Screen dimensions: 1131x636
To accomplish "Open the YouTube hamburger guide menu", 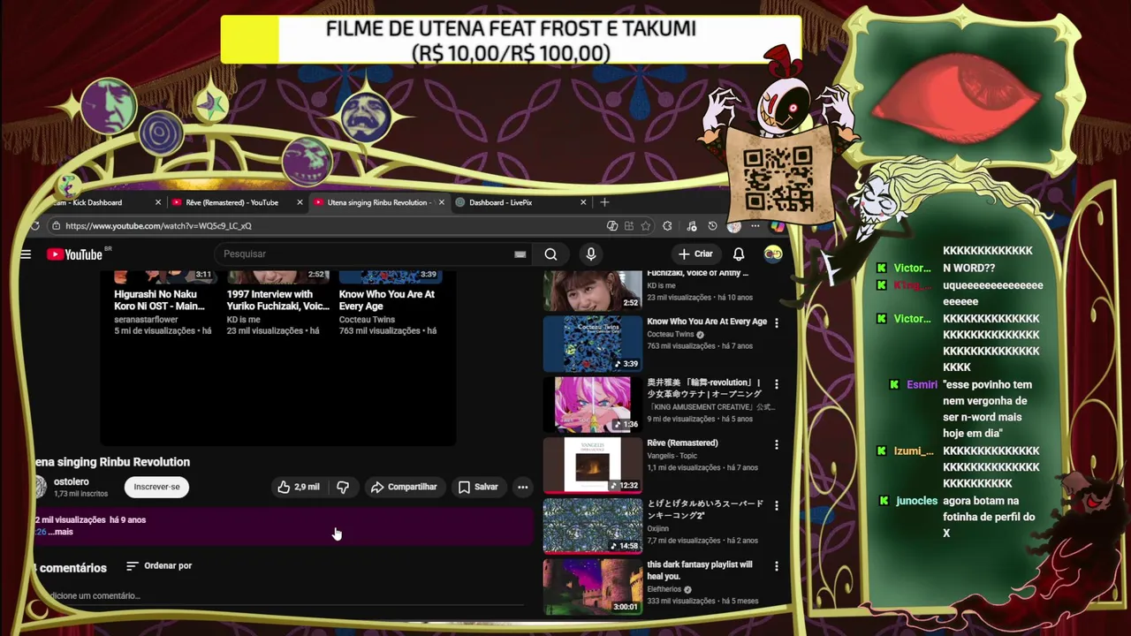I will click(26, 254).
